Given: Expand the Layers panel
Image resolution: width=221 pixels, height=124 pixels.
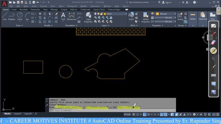Looking at the screenshot, I should [x=105, y=25].
